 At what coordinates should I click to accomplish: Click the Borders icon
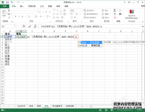pyautogui.click(x=29, y=17)
